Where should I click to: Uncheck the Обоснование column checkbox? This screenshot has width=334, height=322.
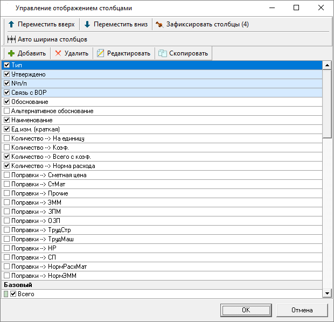pyautogui.click(x=6, y=102)
